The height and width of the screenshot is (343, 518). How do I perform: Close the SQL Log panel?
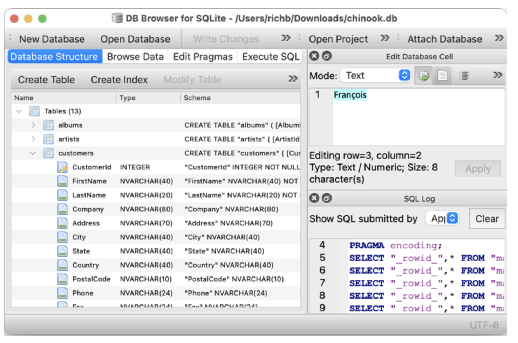pos(314,198)
